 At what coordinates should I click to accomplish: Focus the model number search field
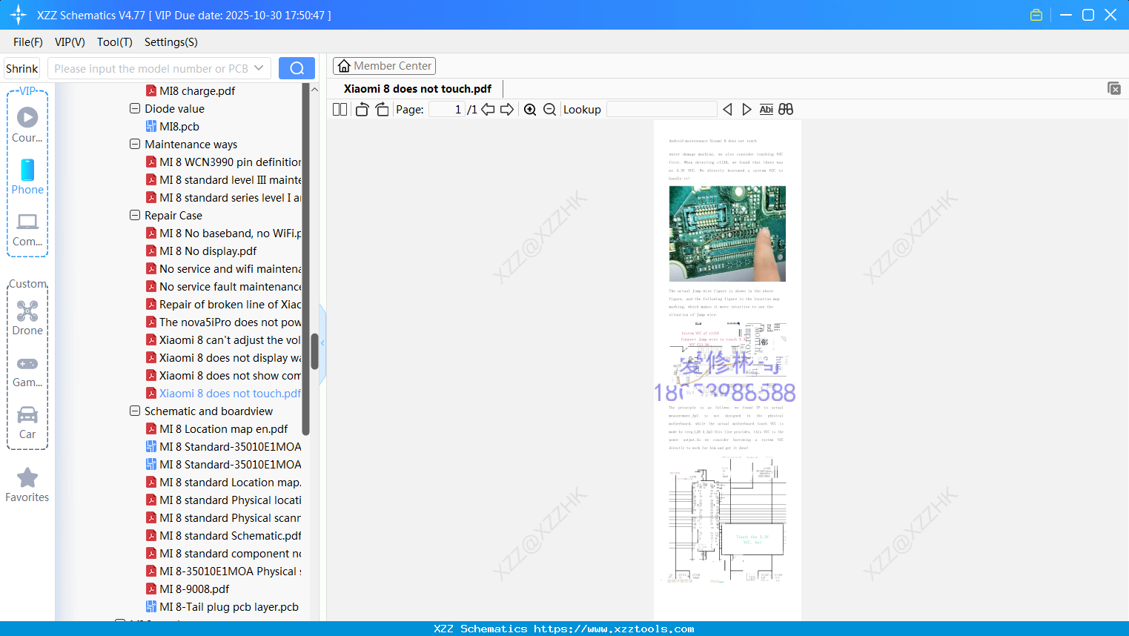pyautogui.click(x=151, y=68)
